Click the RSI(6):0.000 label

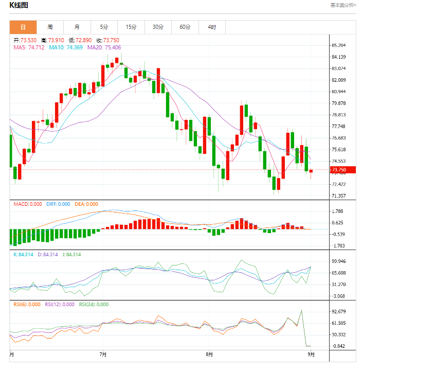pyautogui.click(x=27, y=305)
